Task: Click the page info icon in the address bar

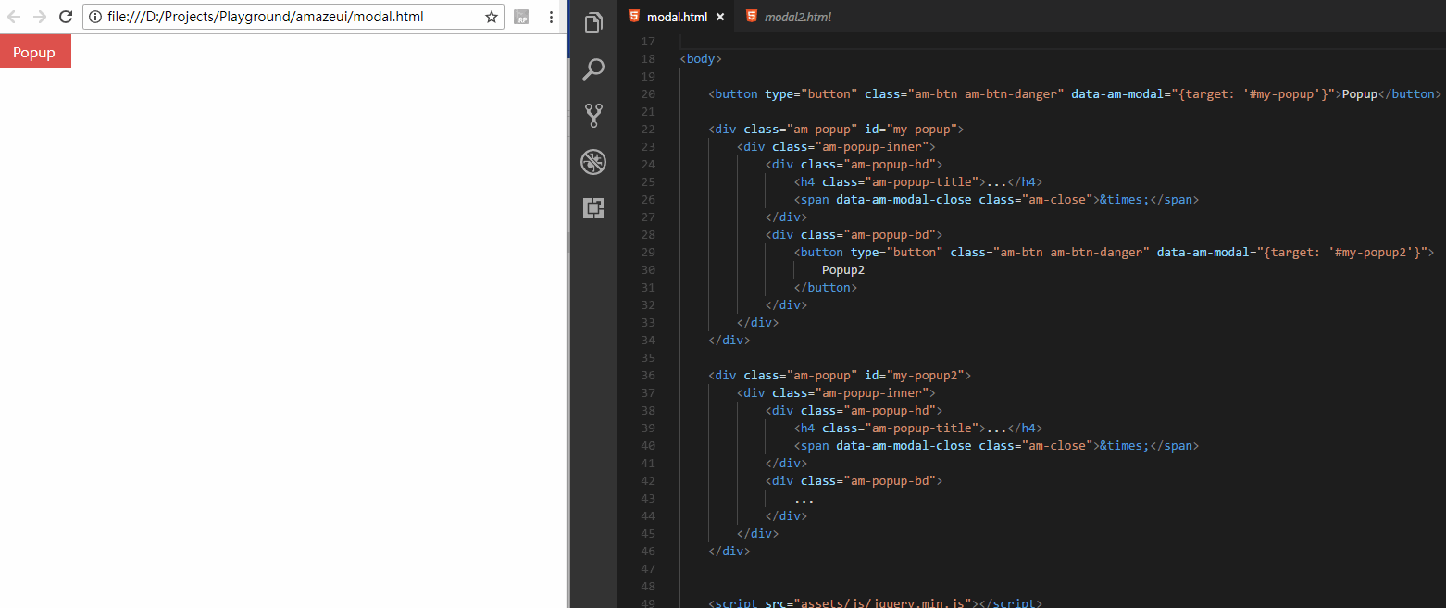Action: [x=97, y=16]
